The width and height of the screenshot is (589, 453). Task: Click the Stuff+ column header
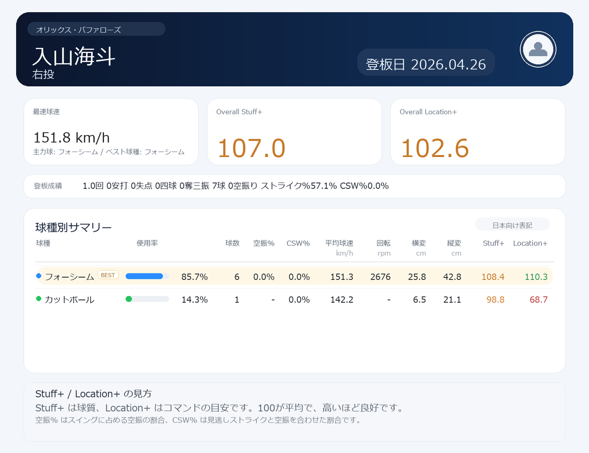click(493, 243)
